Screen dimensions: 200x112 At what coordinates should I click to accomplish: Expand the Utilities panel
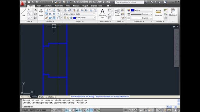[x=160, y=21]
